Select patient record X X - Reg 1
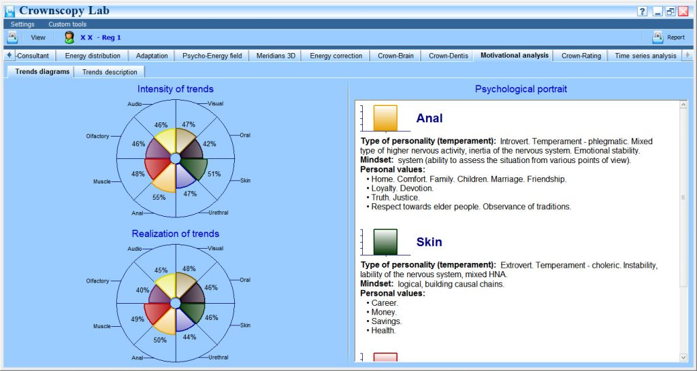The height and width of the screenshot is (371, 697). [x=101, y=38]
